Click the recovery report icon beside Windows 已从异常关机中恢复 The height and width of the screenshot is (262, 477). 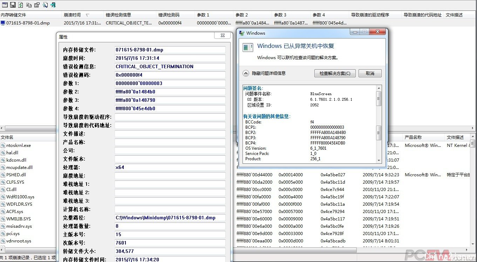point(248,47)
